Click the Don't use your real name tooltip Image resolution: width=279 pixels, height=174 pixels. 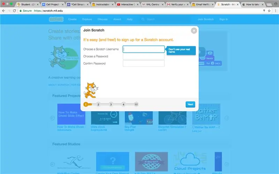[x=180, y=50]
